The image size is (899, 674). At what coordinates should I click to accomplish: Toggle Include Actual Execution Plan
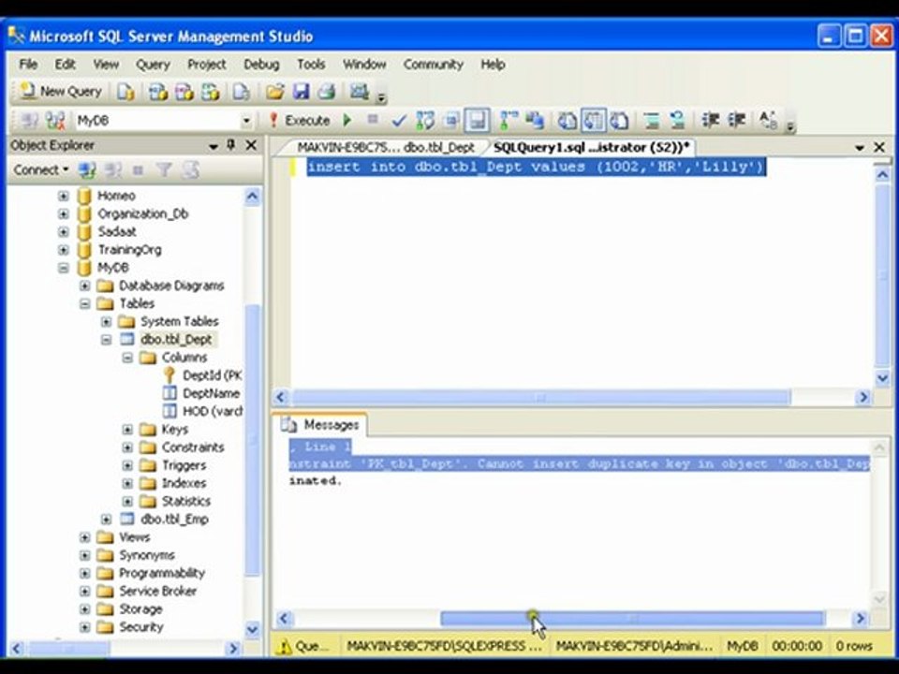pos(508,121)
